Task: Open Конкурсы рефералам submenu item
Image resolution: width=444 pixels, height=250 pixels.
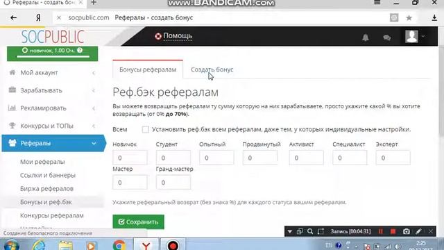Action: point(52,215)
